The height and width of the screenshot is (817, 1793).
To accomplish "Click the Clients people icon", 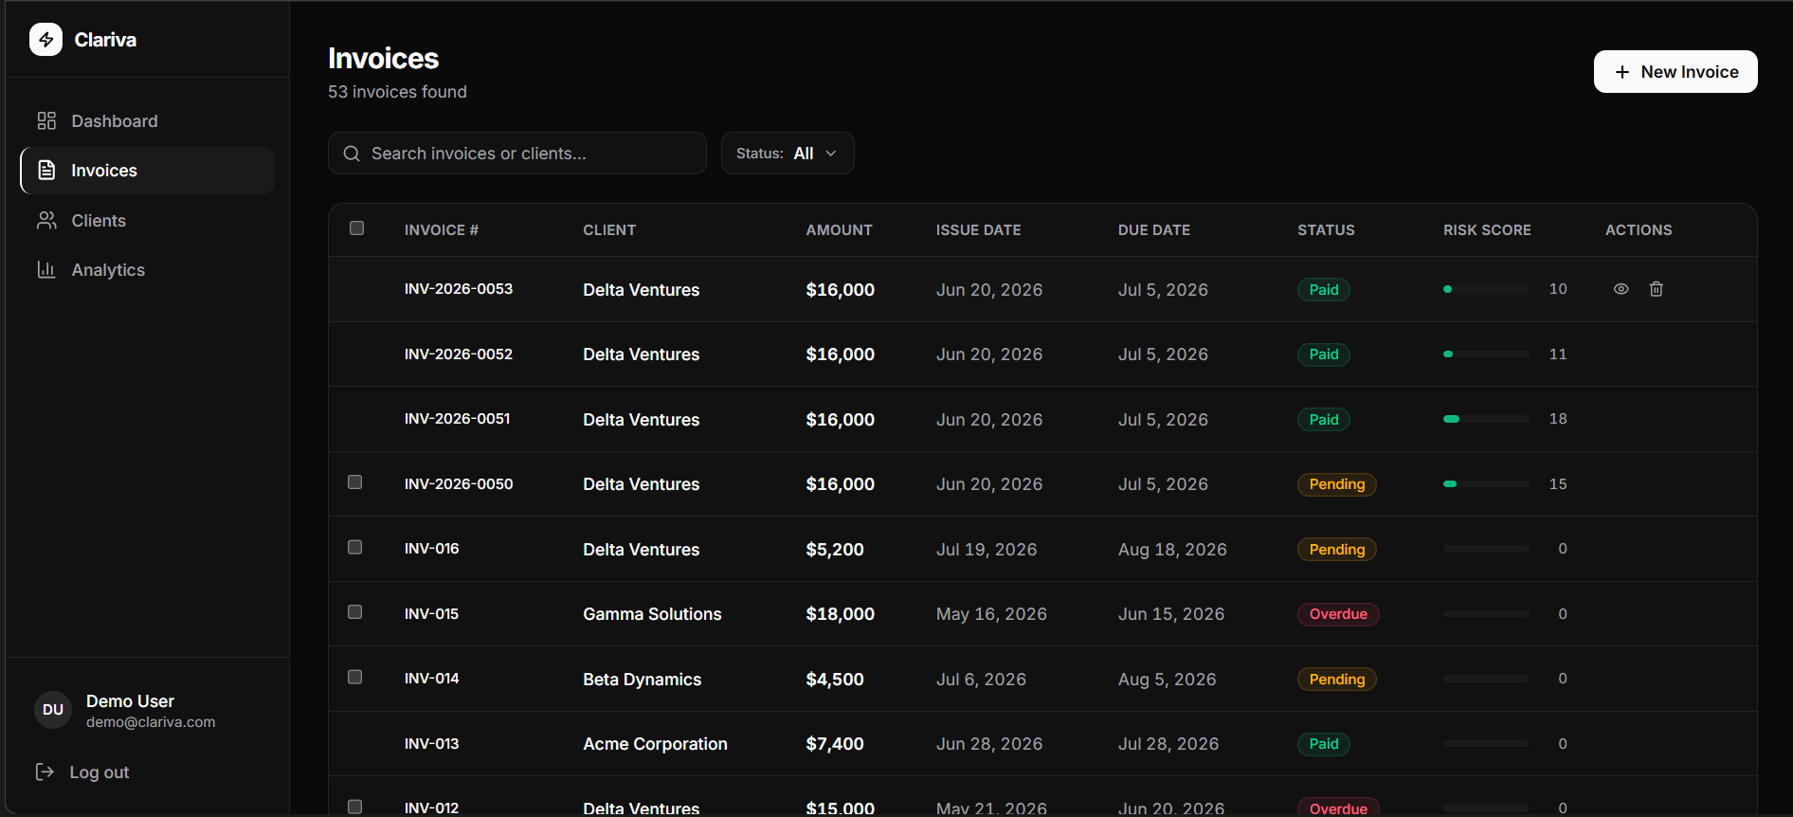I will tap(46, 220).
